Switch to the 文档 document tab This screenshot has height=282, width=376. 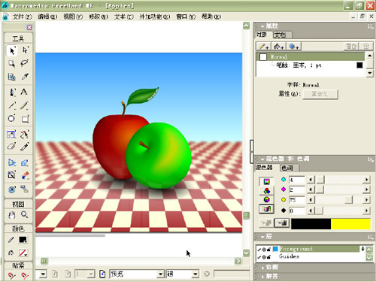[x=282, y=35]
